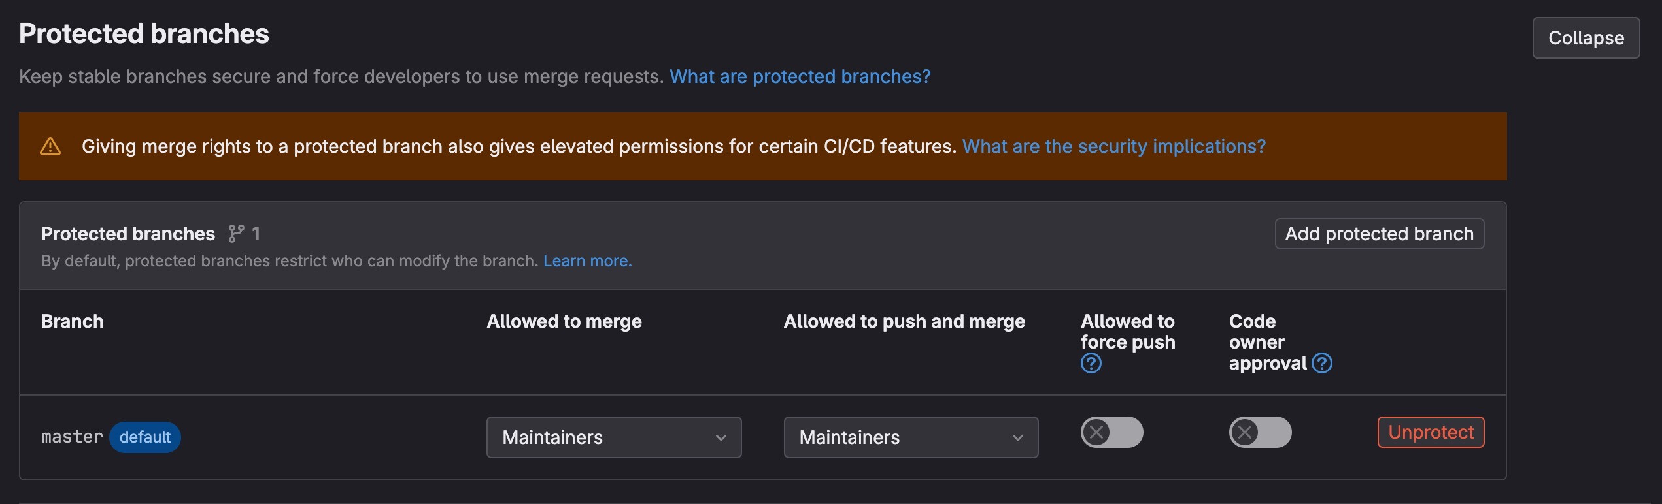This screenshot has height=504, width=1662.
Task: Click the X icon on code owner toggle
Action: click(x=1245, y=432)
